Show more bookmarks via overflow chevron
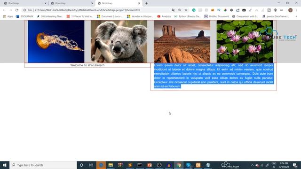The image size is (301, 169). (296, 16)
